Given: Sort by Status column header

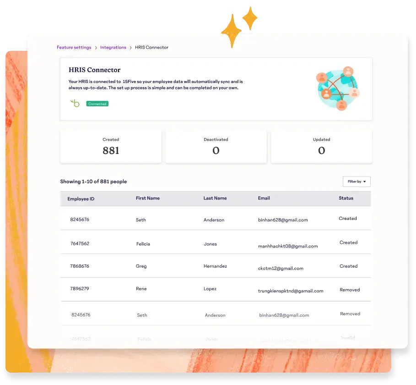Looking at the screenshot, I should tap(346, 198).
